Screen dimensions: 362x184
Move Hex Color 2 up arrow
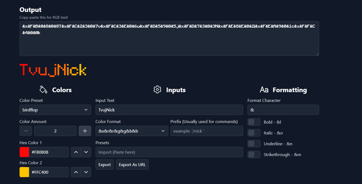click(x=76, y=172)
